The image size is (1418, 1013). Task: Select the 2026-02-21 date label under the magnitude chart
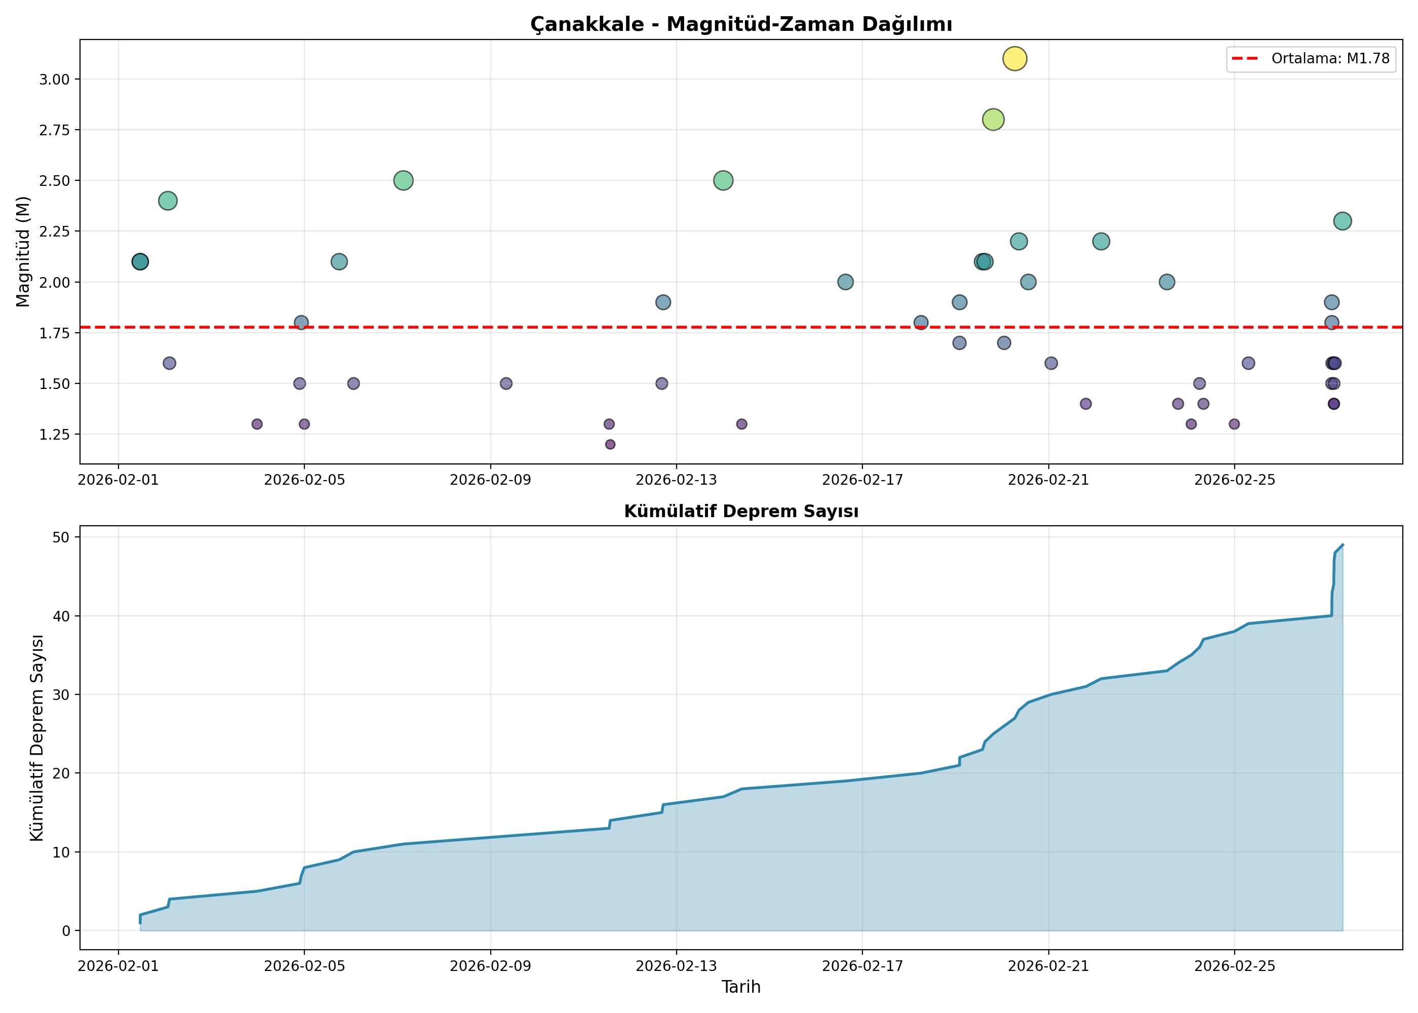coord(1049,480)
